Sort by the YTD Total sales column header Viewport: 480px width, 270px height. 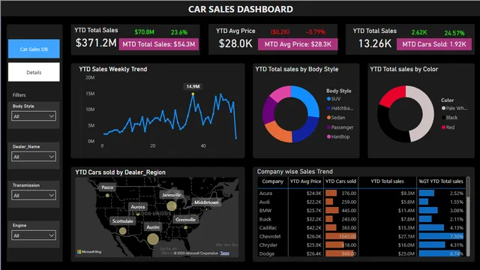pos(387,181)
